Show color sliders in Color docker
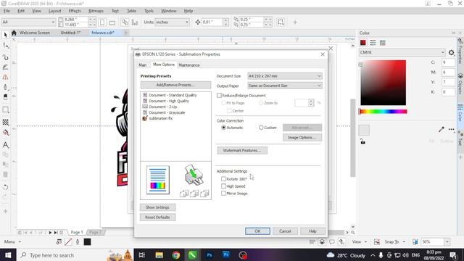 point(373,43)
